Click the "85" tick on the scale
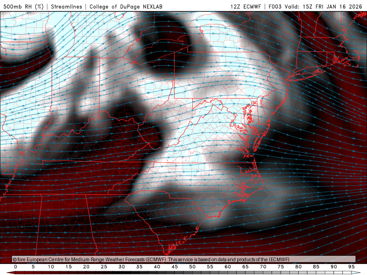The image size is (367, 275). [316, 267]
